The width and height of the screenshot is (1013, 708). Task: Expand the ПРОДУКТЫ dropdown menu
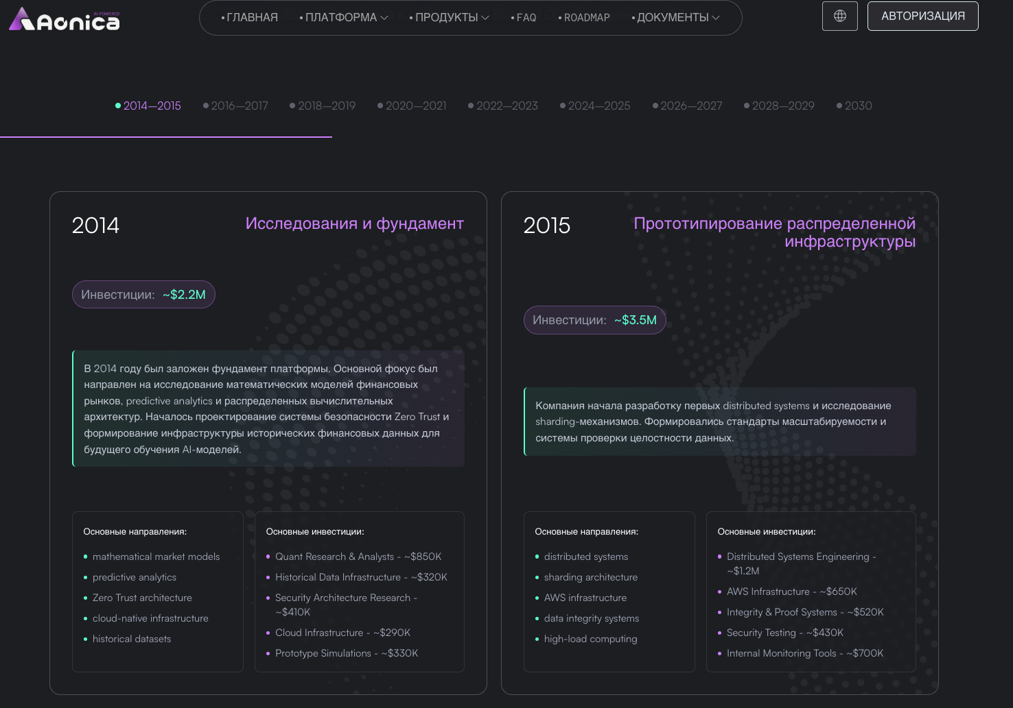[x=450, y=18]
